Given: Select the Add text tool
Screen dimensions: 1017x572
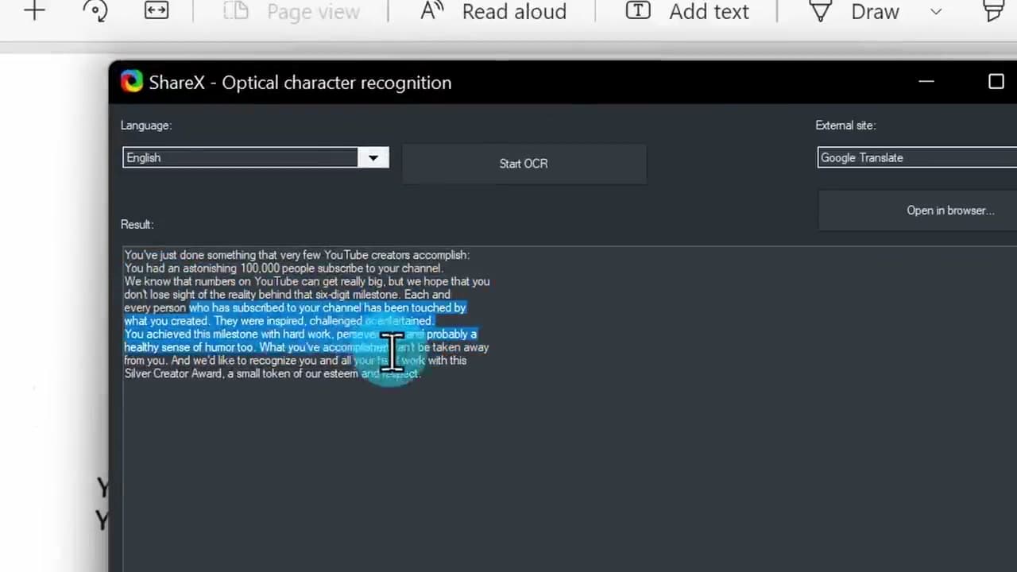Looking at the screenshot, I should (687, 11).
